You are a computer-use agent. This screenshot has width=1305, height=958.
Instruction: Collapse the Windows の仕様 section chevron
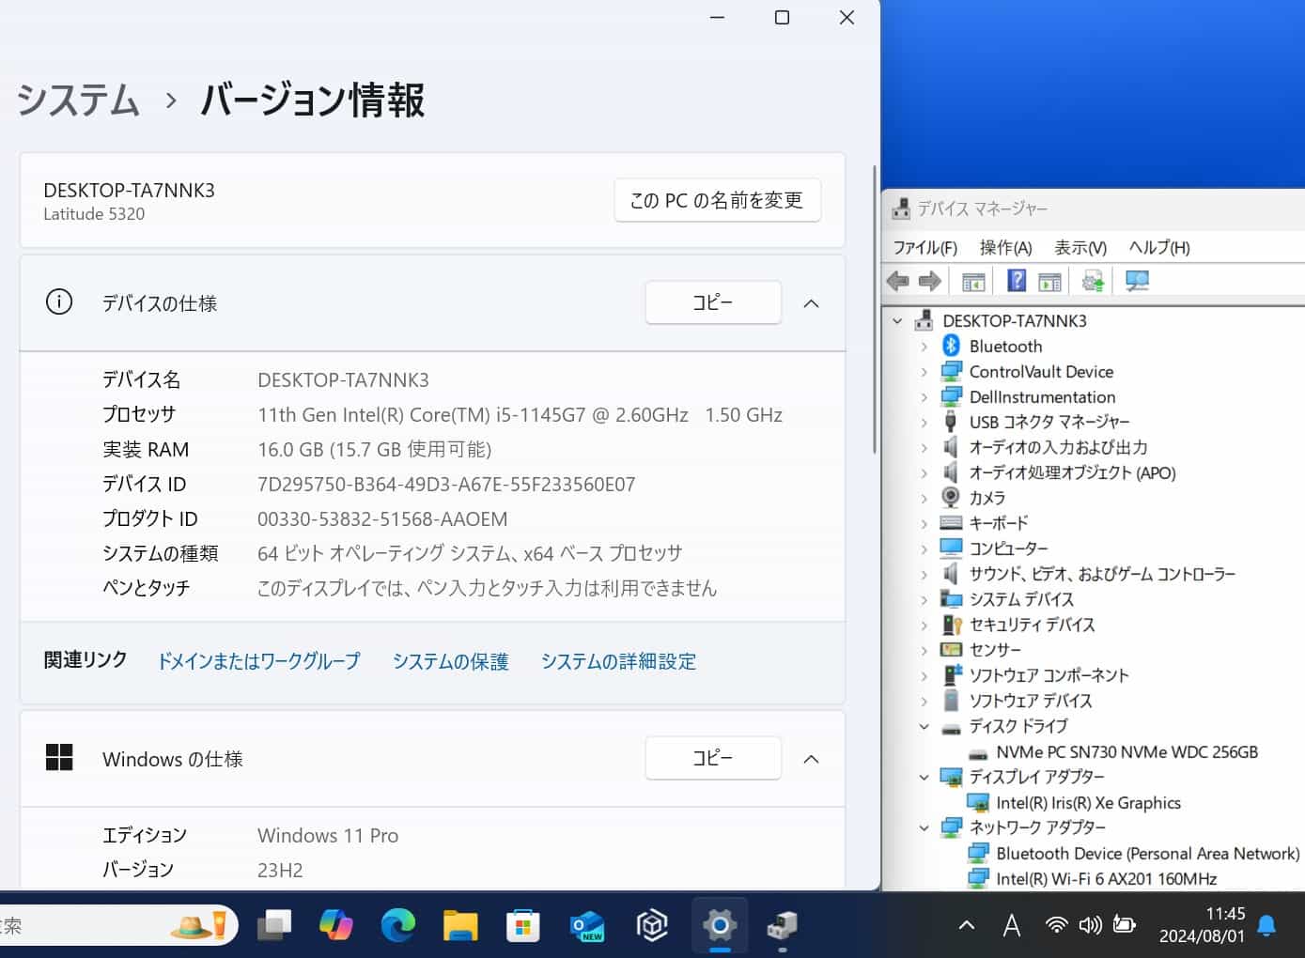[811, 759]
